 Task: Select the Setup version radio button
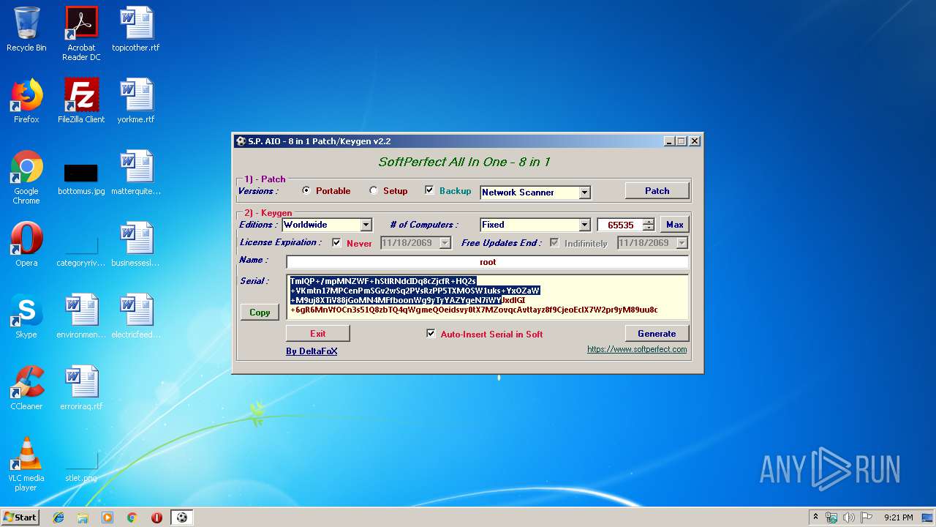coord(374,190)
